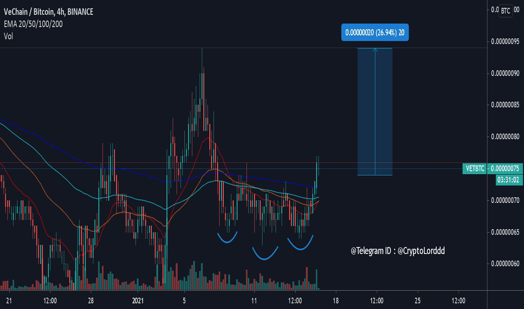The width and height of the screenshot is (524, 309).
Task: Click the VeChain / Bitcoin, 4h, BINANCE title
Action: pyautogui.click(x=48, y=12)
